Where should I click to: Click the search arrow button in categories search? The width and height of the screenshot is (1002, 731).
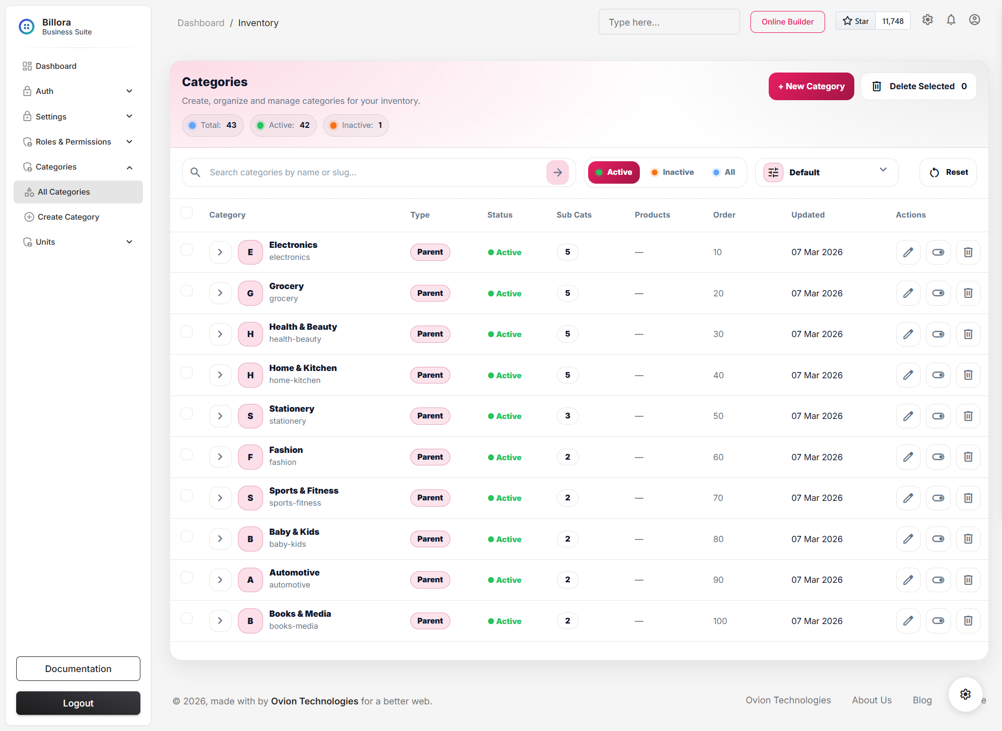[x=557, y=172]
